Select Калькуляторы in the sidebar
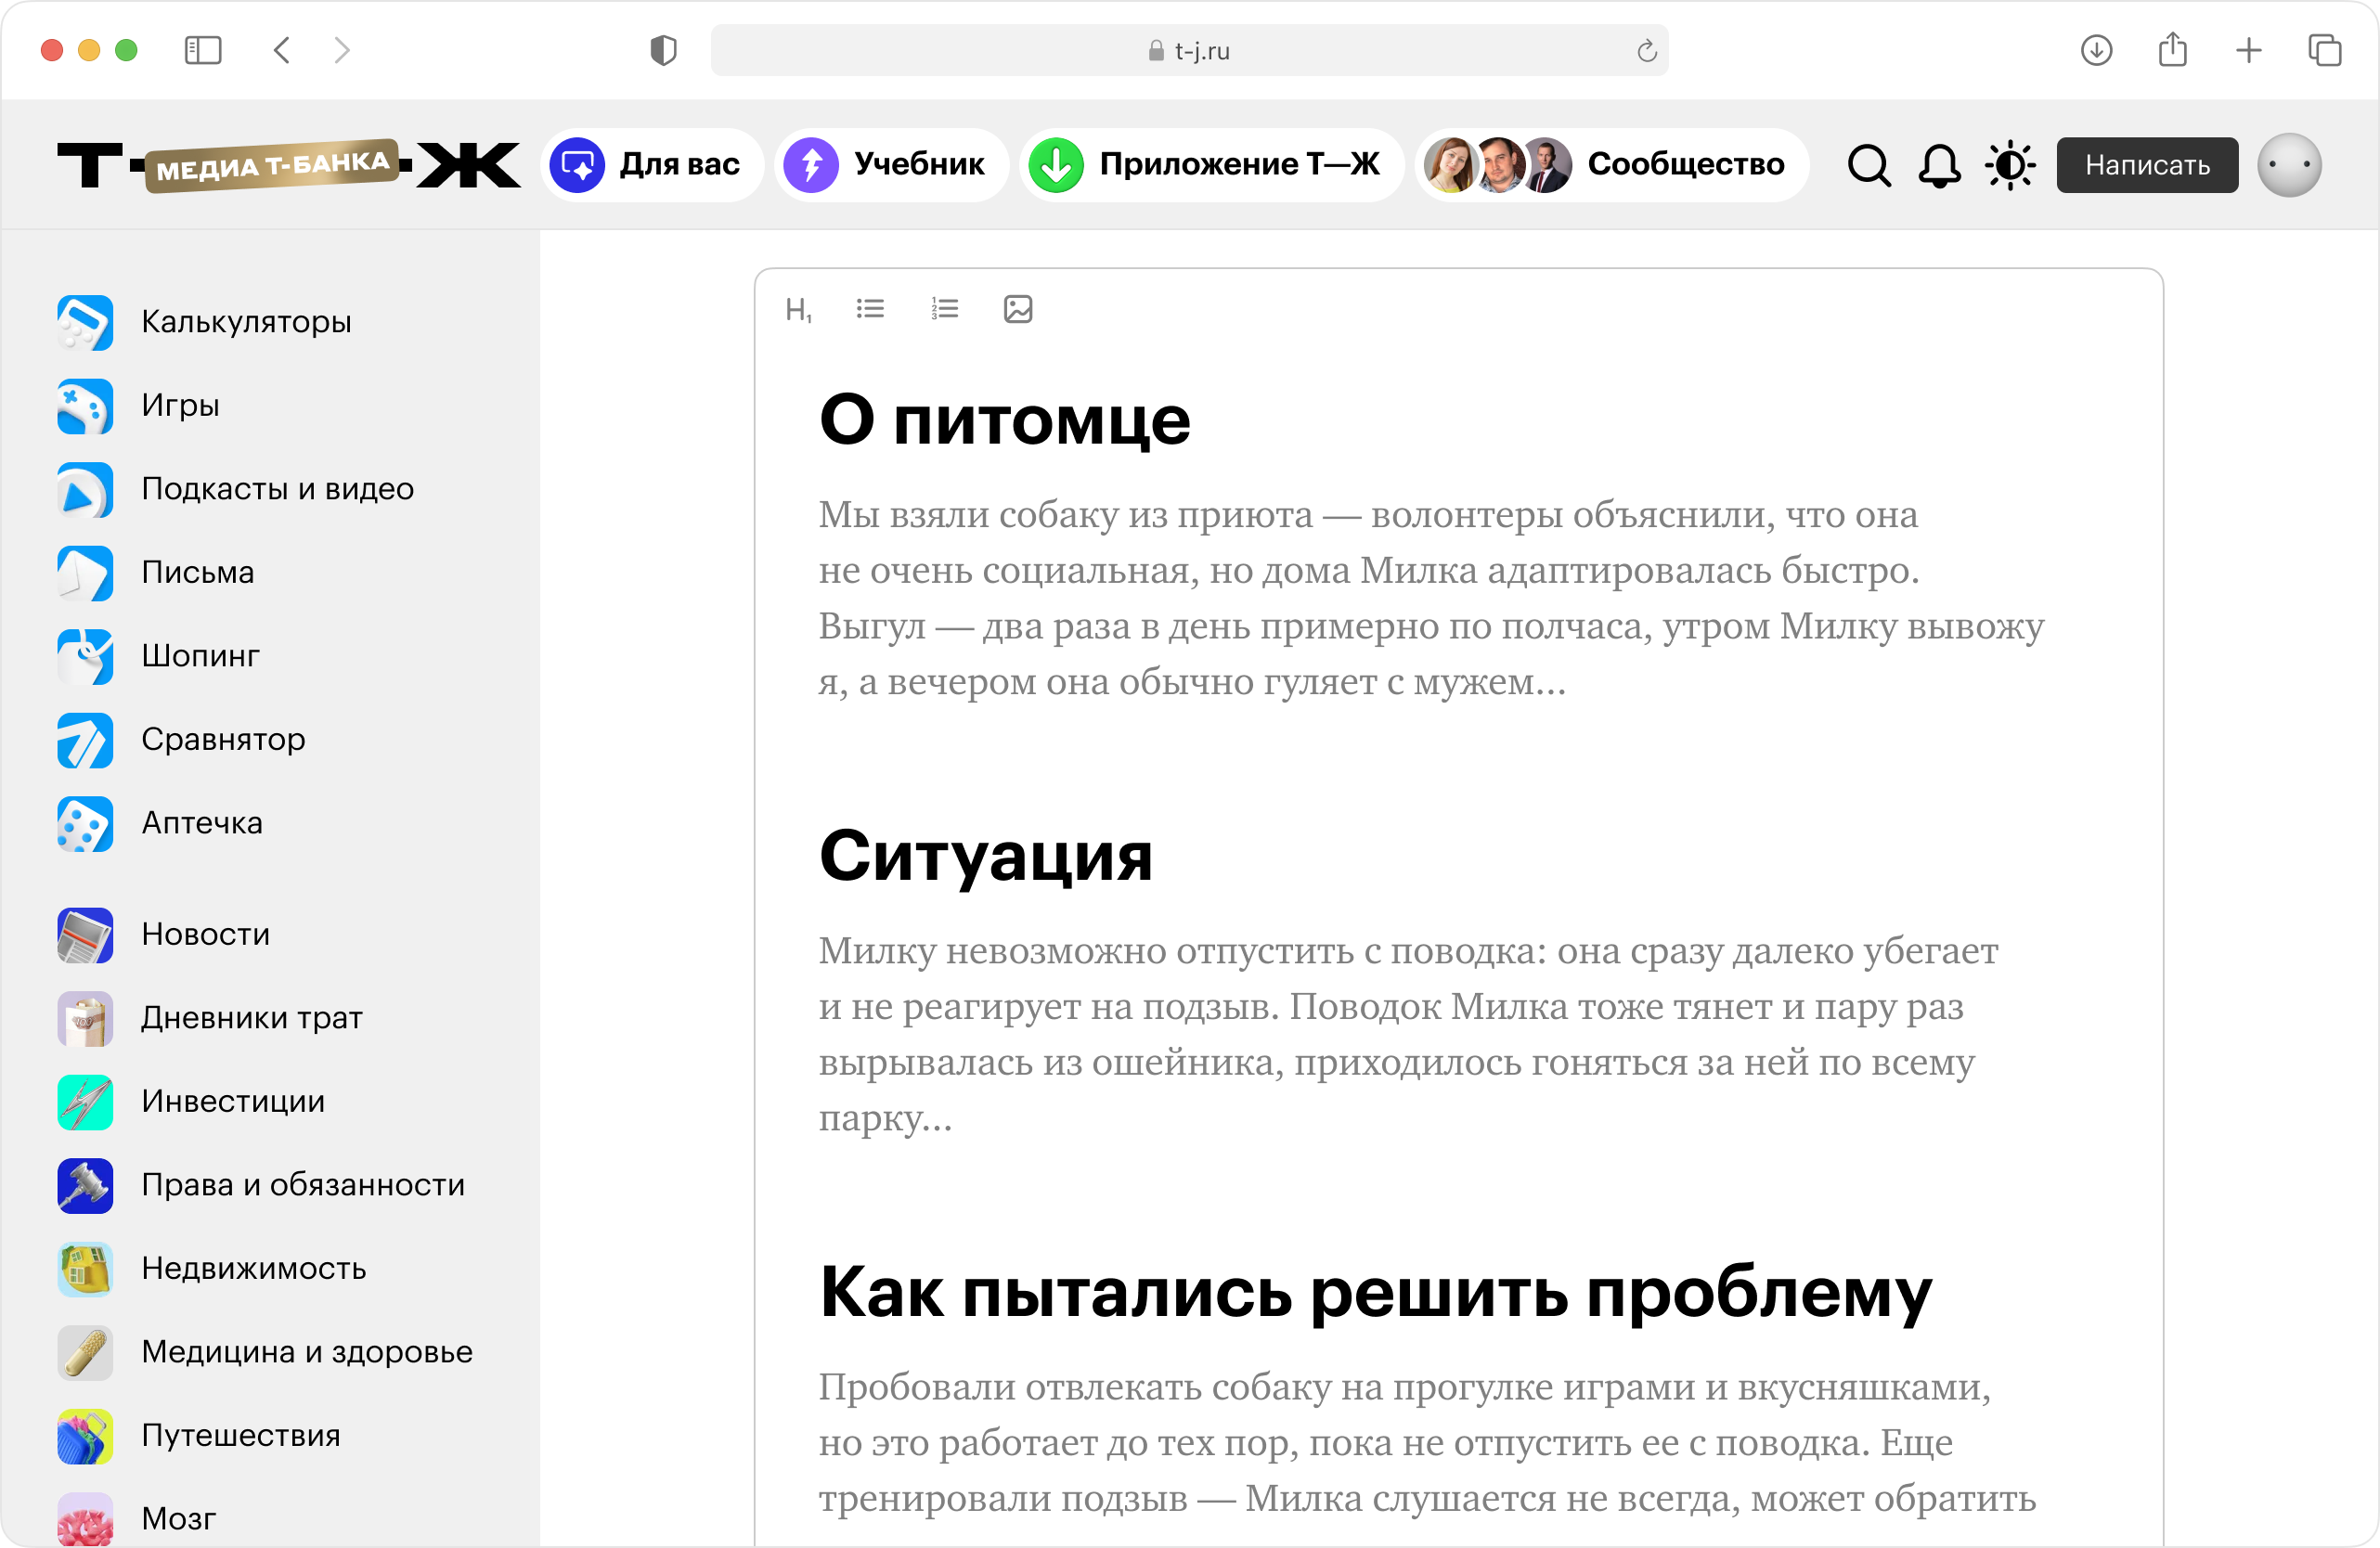 [x=246, y=322]
